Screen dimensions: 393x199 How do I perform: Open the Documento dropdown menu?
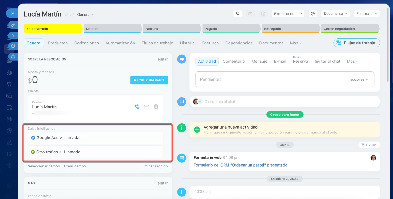[336, 14]
